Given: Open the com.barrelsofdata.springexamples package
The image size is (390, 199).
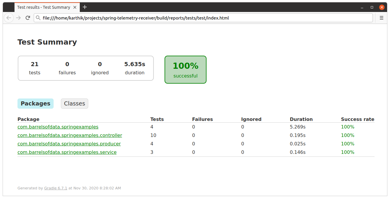Looking at the screenshot, I should [x=58, y=127].
